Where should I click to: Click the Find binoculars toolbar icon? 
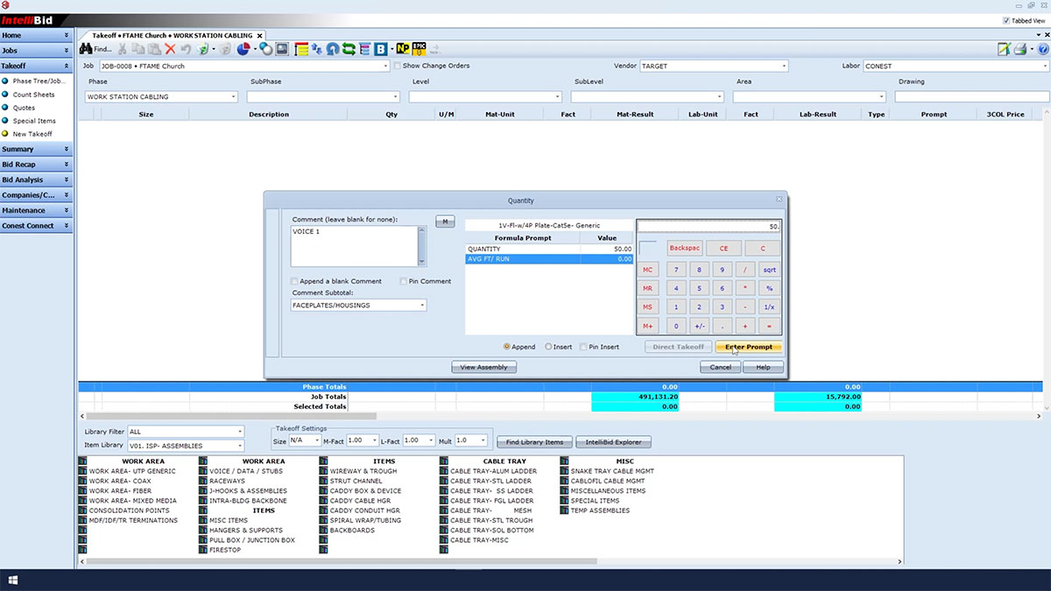coord(86,49)
